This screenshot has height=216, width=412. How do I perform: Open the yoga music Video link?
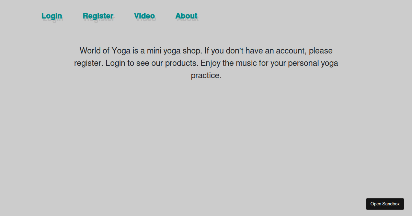coord(144,15)
